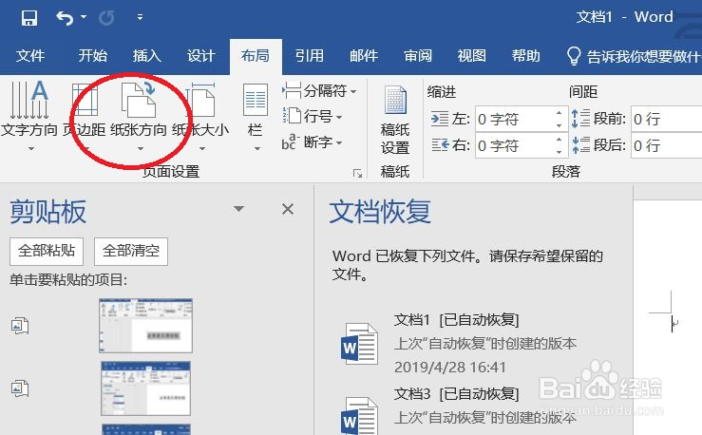Switch to the 设计 tab

pyautogui.click(x=201, y=56)
